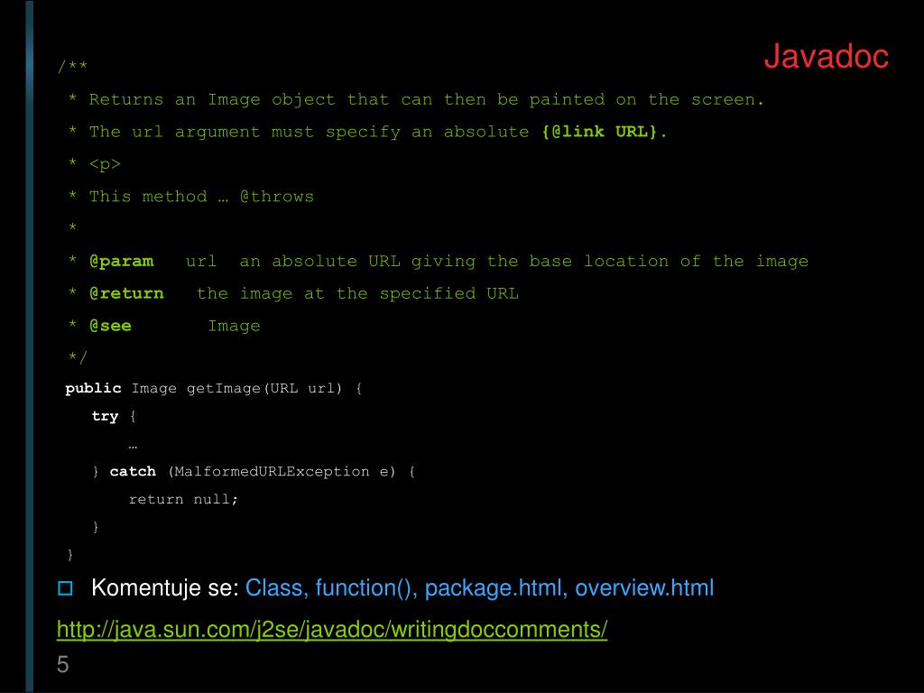Click the black 'Komentuje se:' text

click(165, 588)
